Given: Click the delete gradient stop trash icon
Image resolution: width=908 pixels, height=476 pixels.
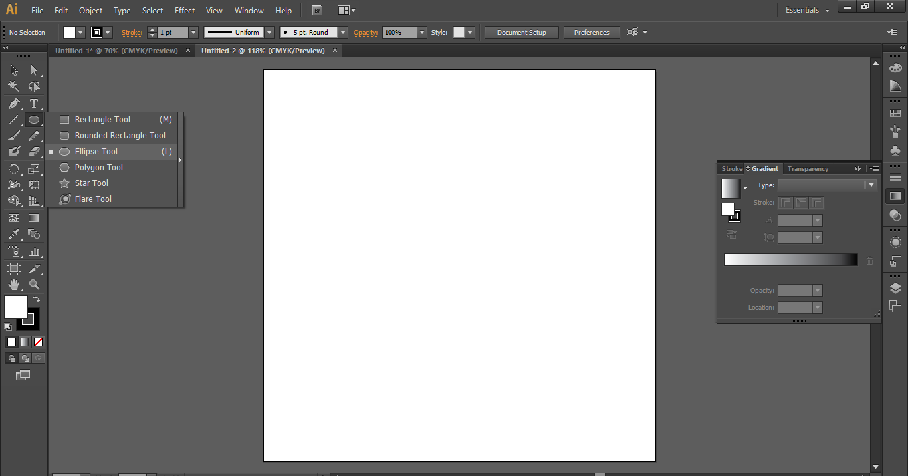Looking at the screenshot, I should pyautogui.click(x=869, y=260).
